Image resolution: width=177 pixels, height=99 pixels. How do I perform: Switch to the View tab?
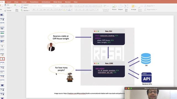(76, 2)
